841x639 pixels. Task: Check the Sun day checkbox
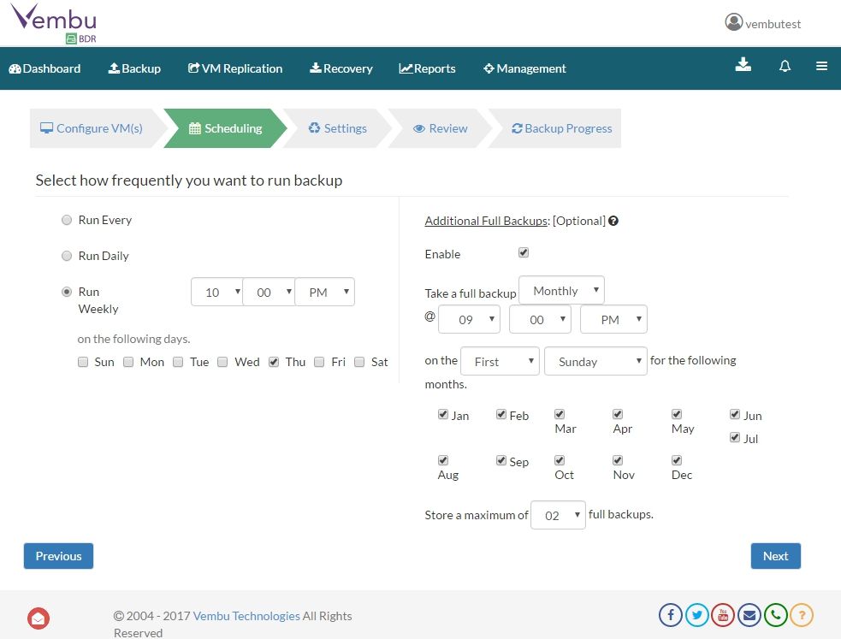[83, 362]
